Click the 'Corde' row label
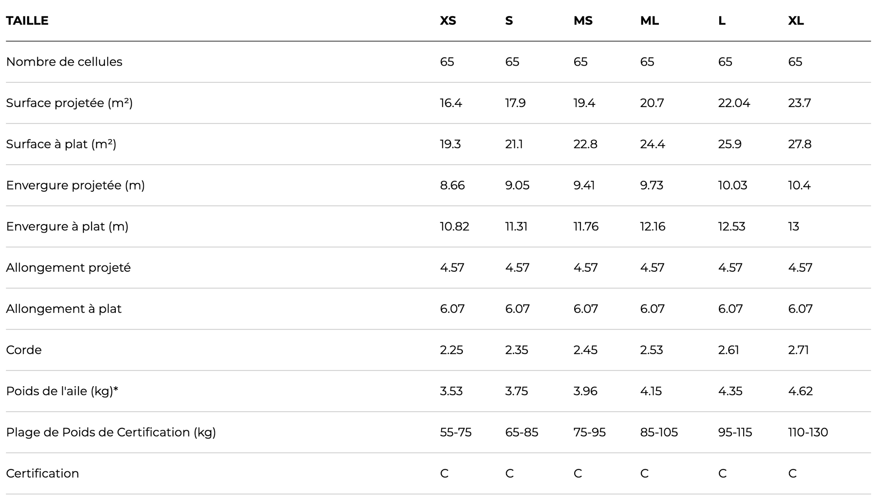 coord(24,350)
